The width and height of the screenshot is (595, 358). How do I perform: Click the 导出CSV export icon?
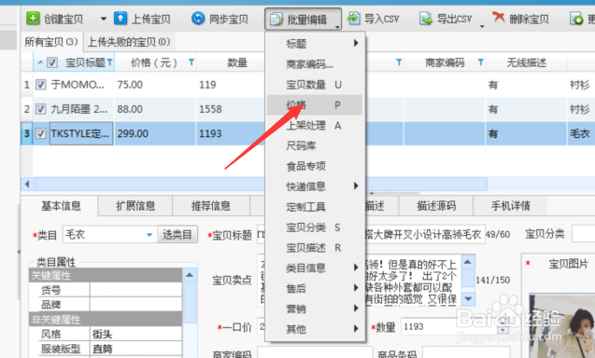(426, 19)
